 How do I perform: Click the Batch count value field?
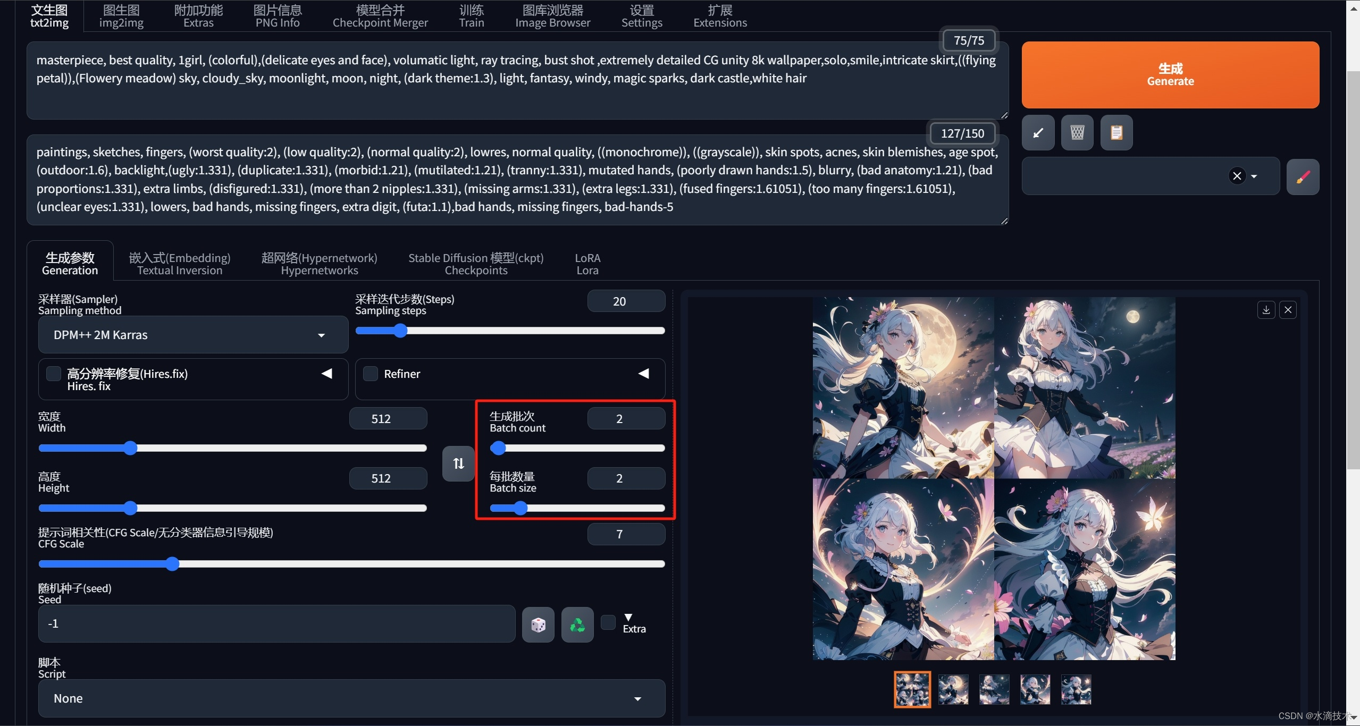(x=626, y=419)
